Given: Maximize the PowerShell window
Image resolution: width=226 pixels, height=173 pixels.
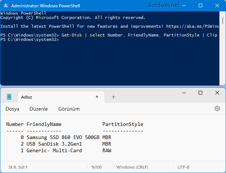Looking at the screenshot, I should tap(200, 5).
